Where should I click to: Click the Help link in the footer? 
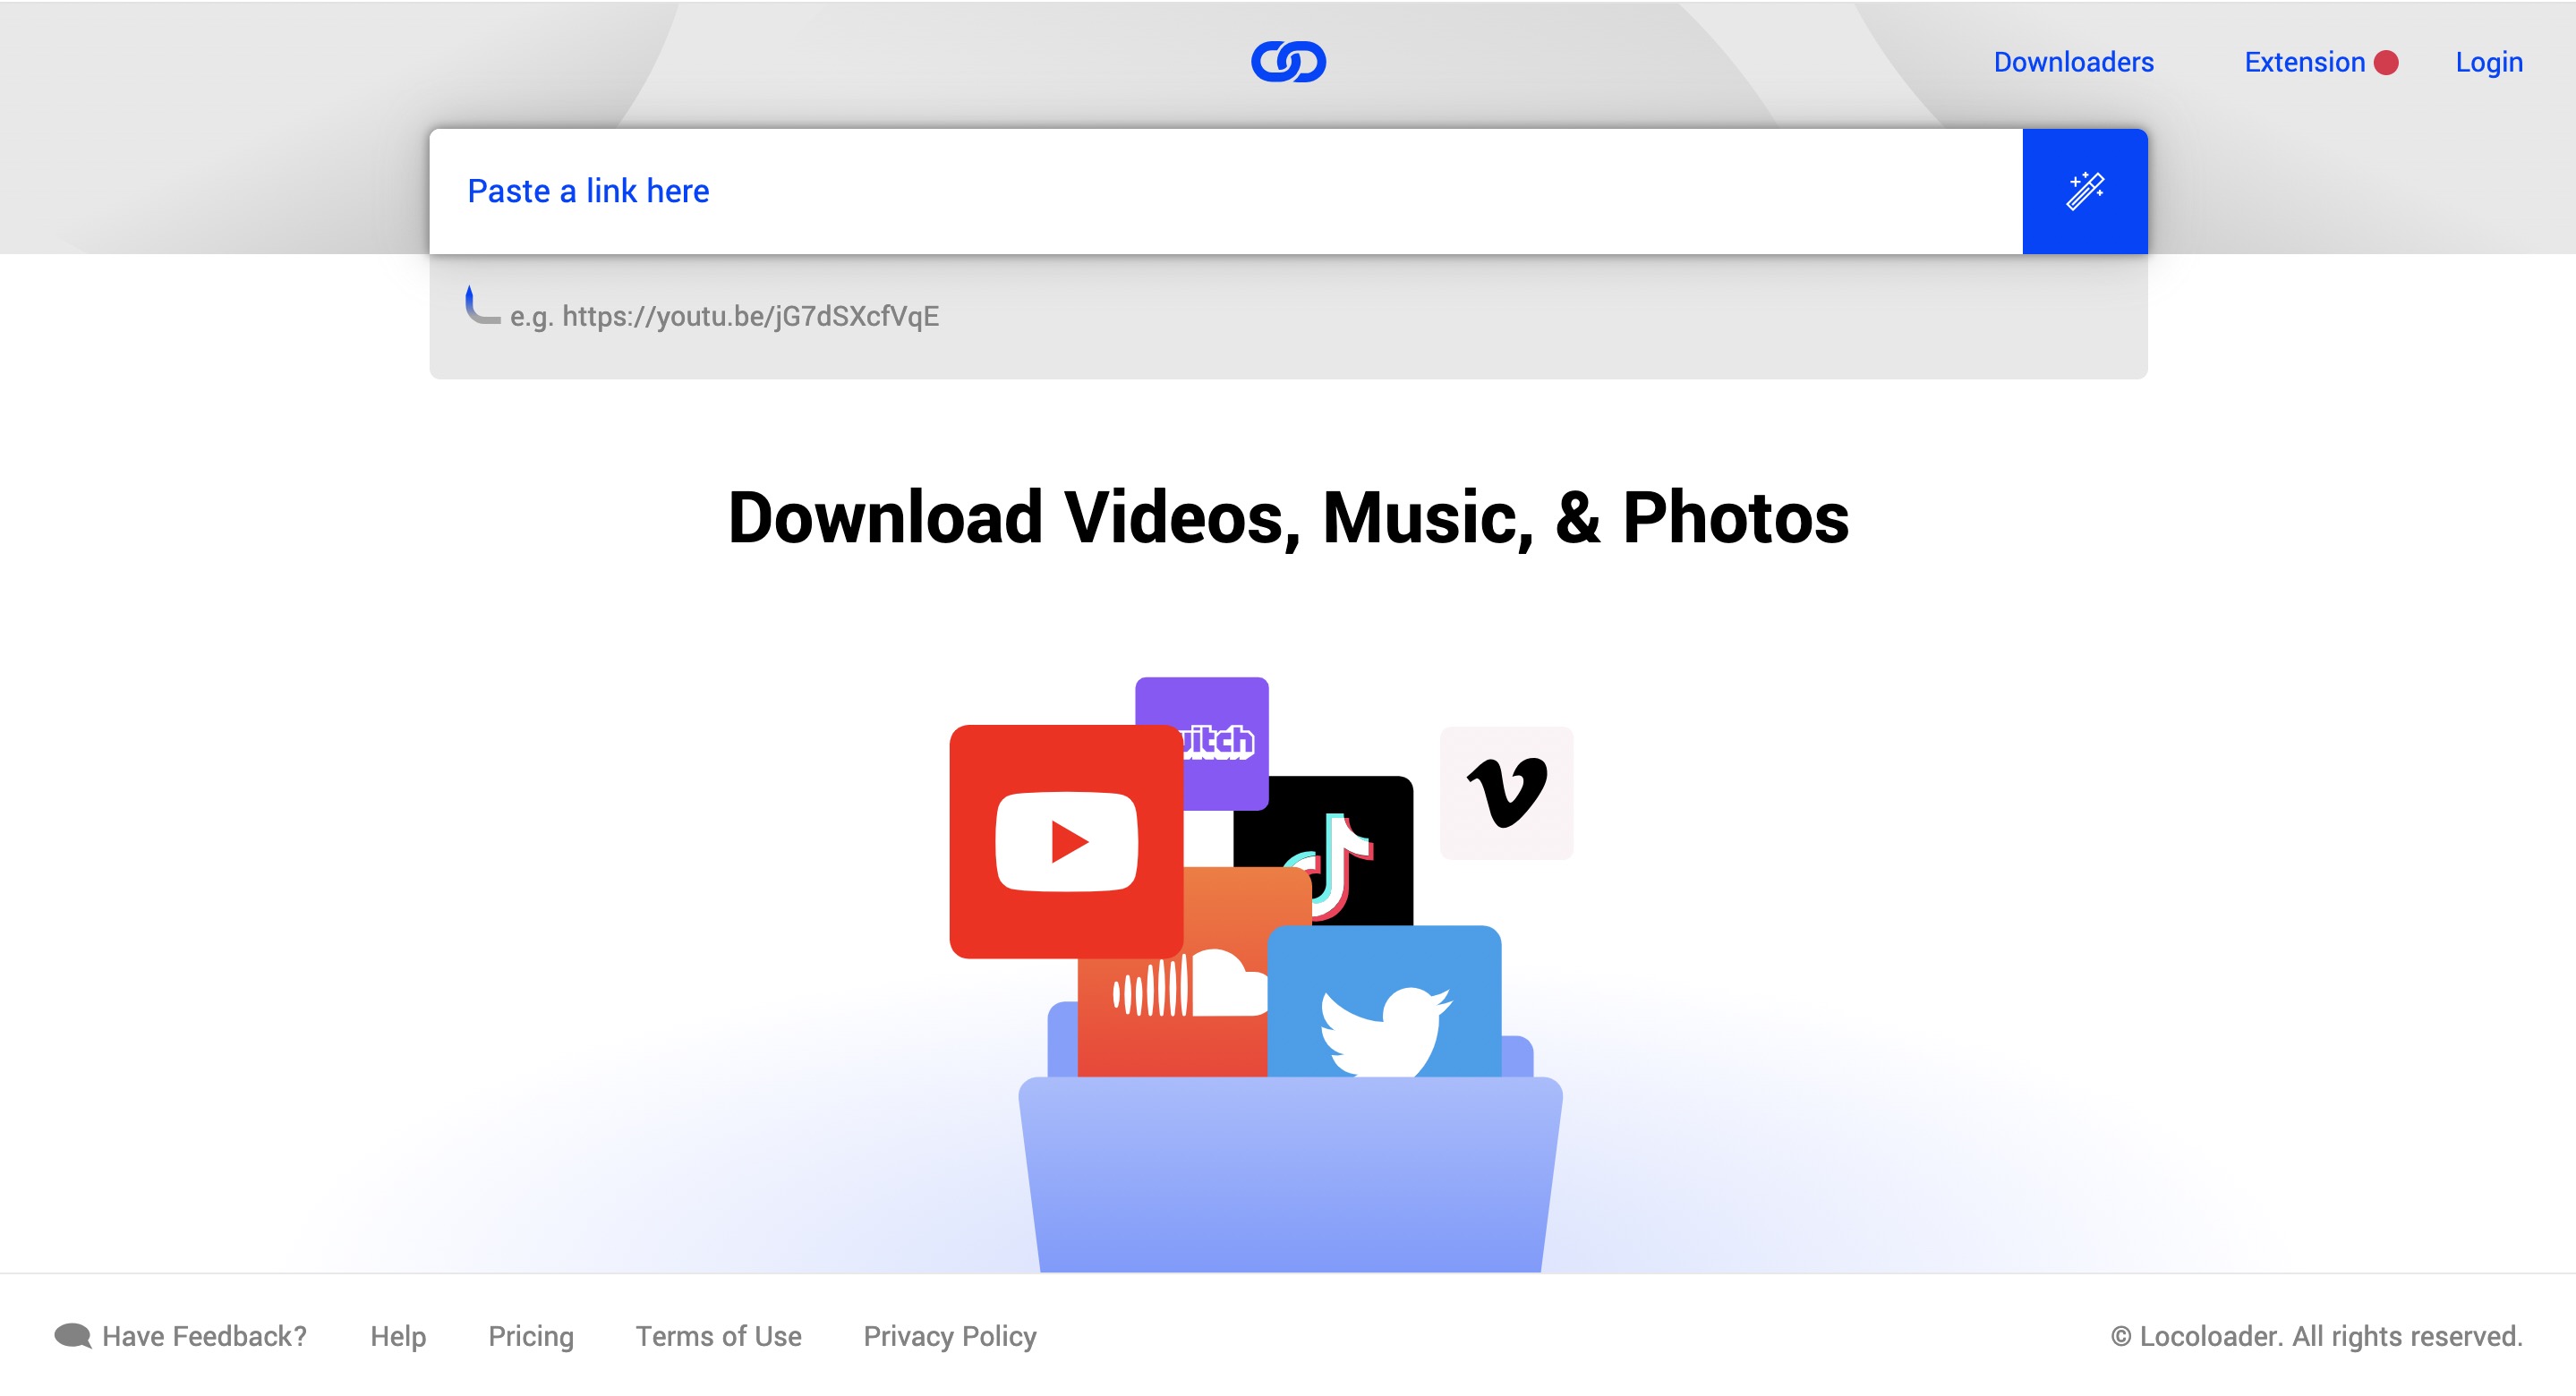[397, 1336]
